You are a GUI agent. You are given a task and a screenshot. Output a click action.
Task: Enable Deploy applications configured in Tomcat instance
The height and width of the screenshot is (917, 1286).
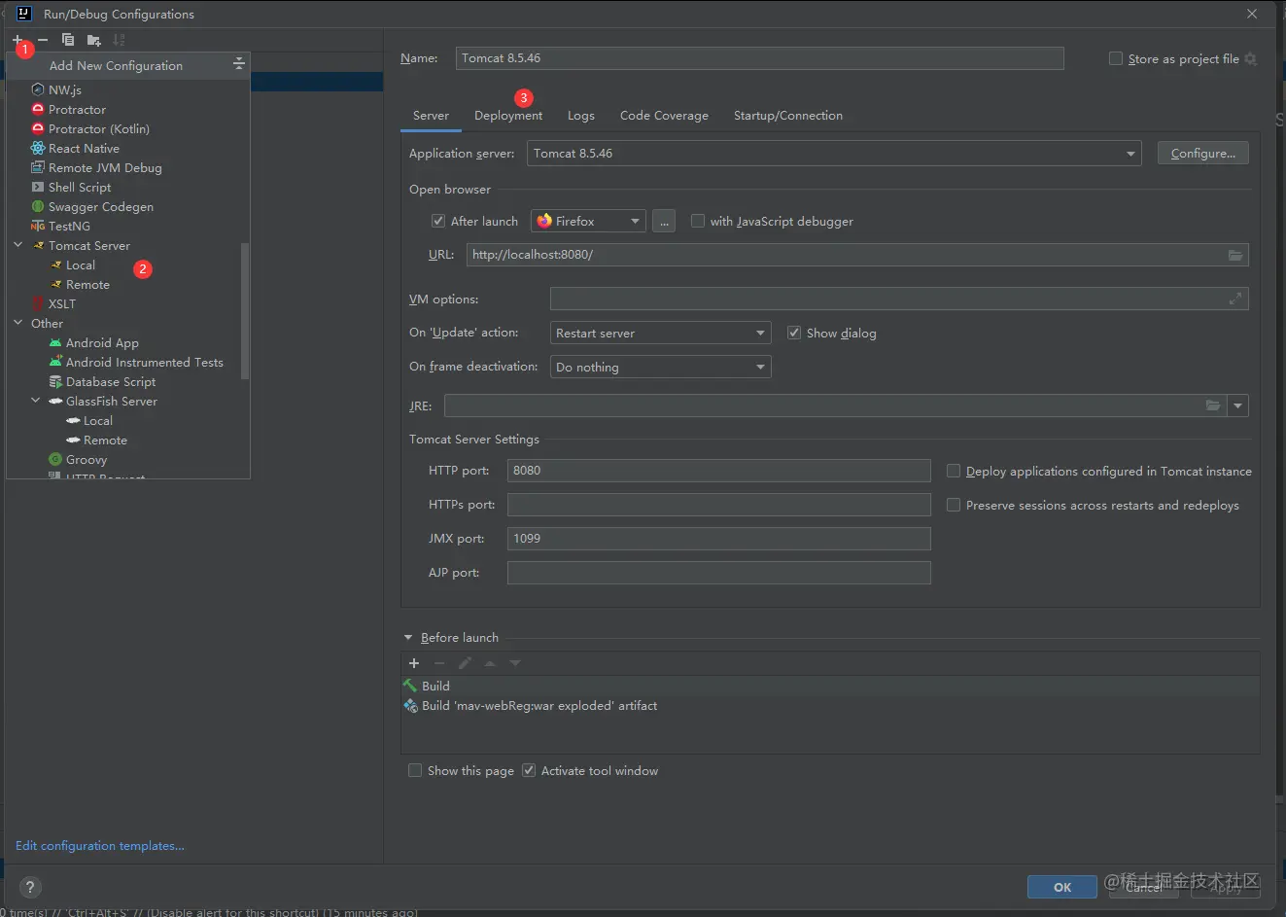point(954,471)
